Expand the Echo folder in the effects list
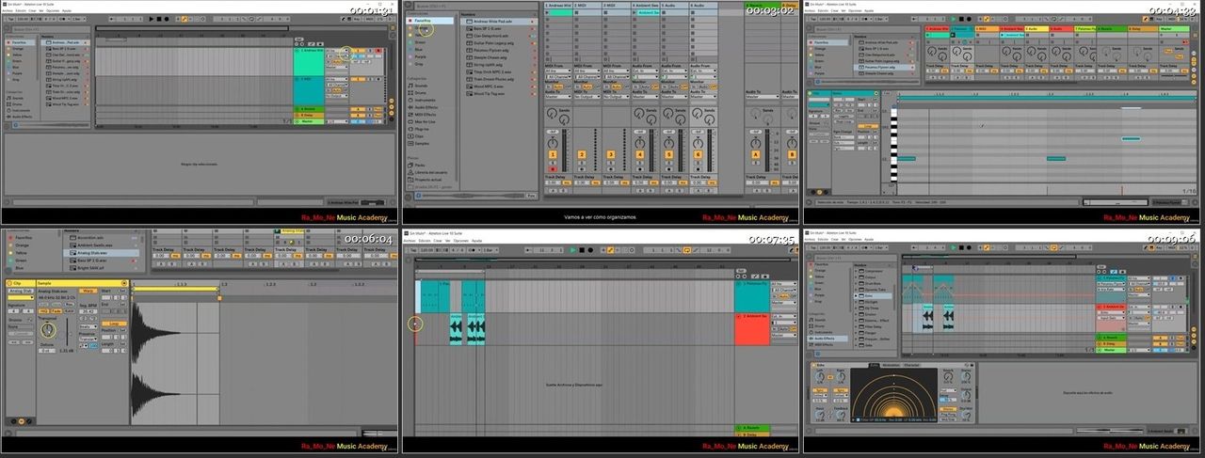1205x458 pixels. click(x=869, y=294)
